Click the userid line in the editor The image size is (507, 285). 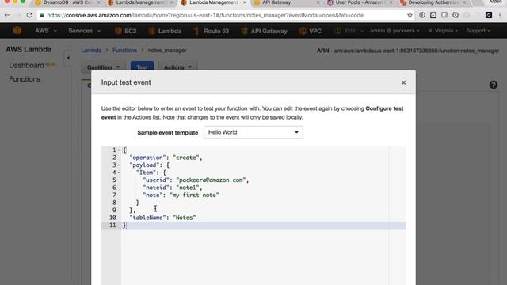tap(196, 180)
